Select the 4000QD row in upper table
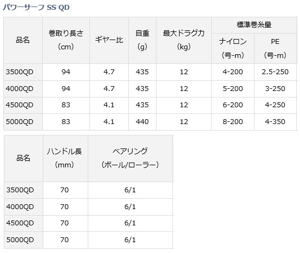This screenshot has height=253, width=300. (150, 89)
